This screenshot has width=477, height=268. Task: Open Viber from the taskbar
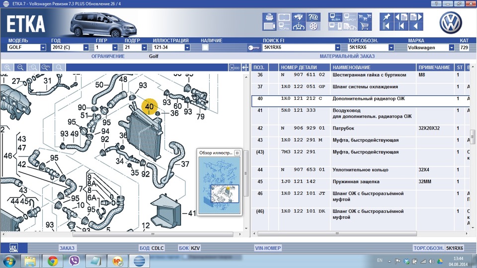(x=74, y=261)
